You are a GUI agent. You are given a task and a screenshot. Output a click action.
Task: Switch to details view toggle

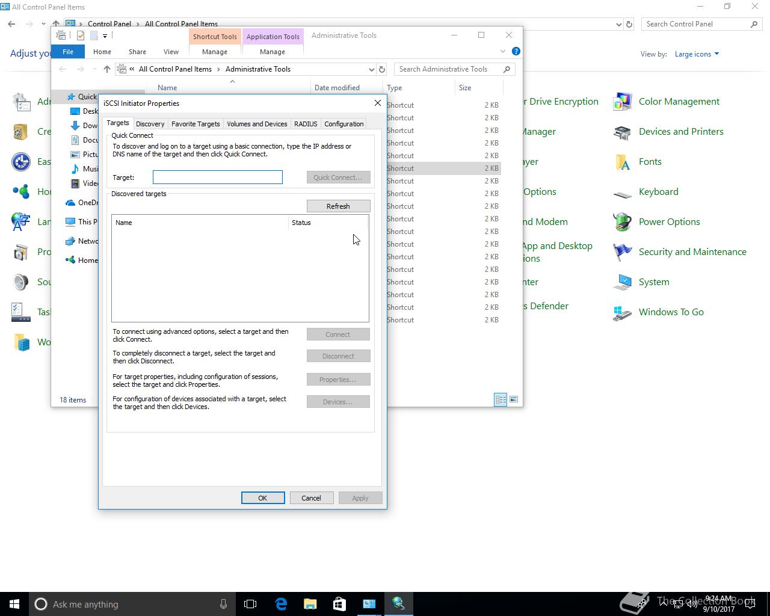point(500,399)
